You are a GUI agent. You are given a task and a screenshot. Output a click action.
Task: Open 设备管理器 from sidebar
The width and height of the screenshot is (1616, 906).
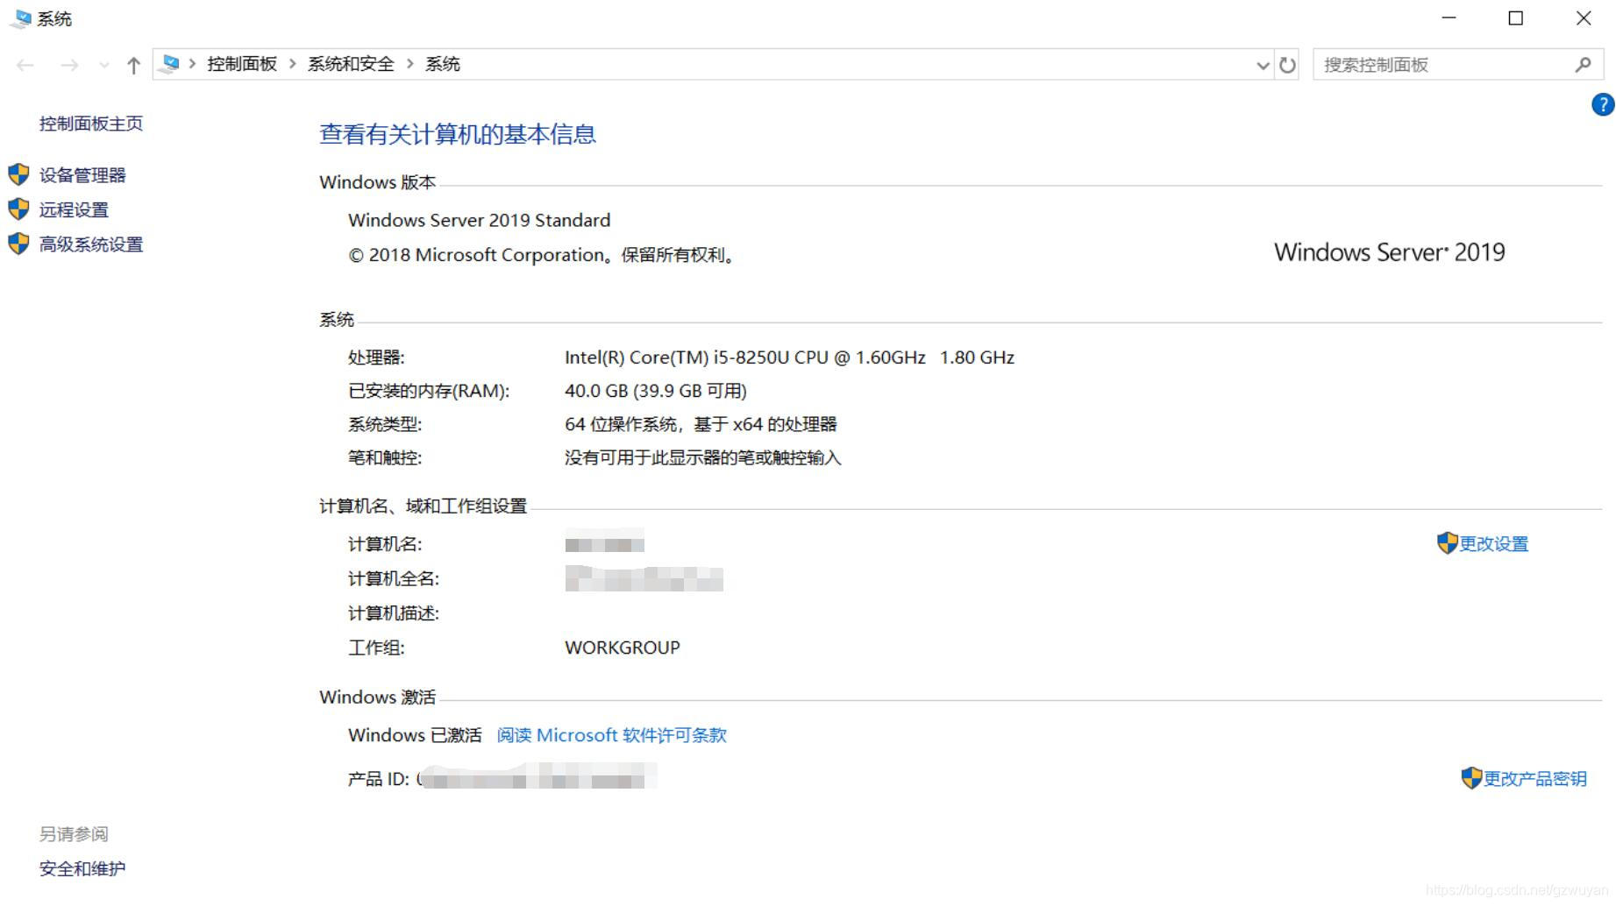click(82, 175)
